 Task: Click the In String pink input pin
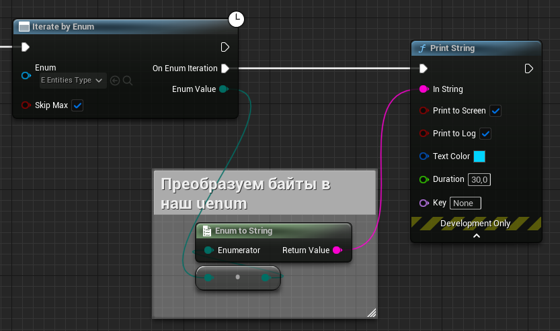point(423,89)
